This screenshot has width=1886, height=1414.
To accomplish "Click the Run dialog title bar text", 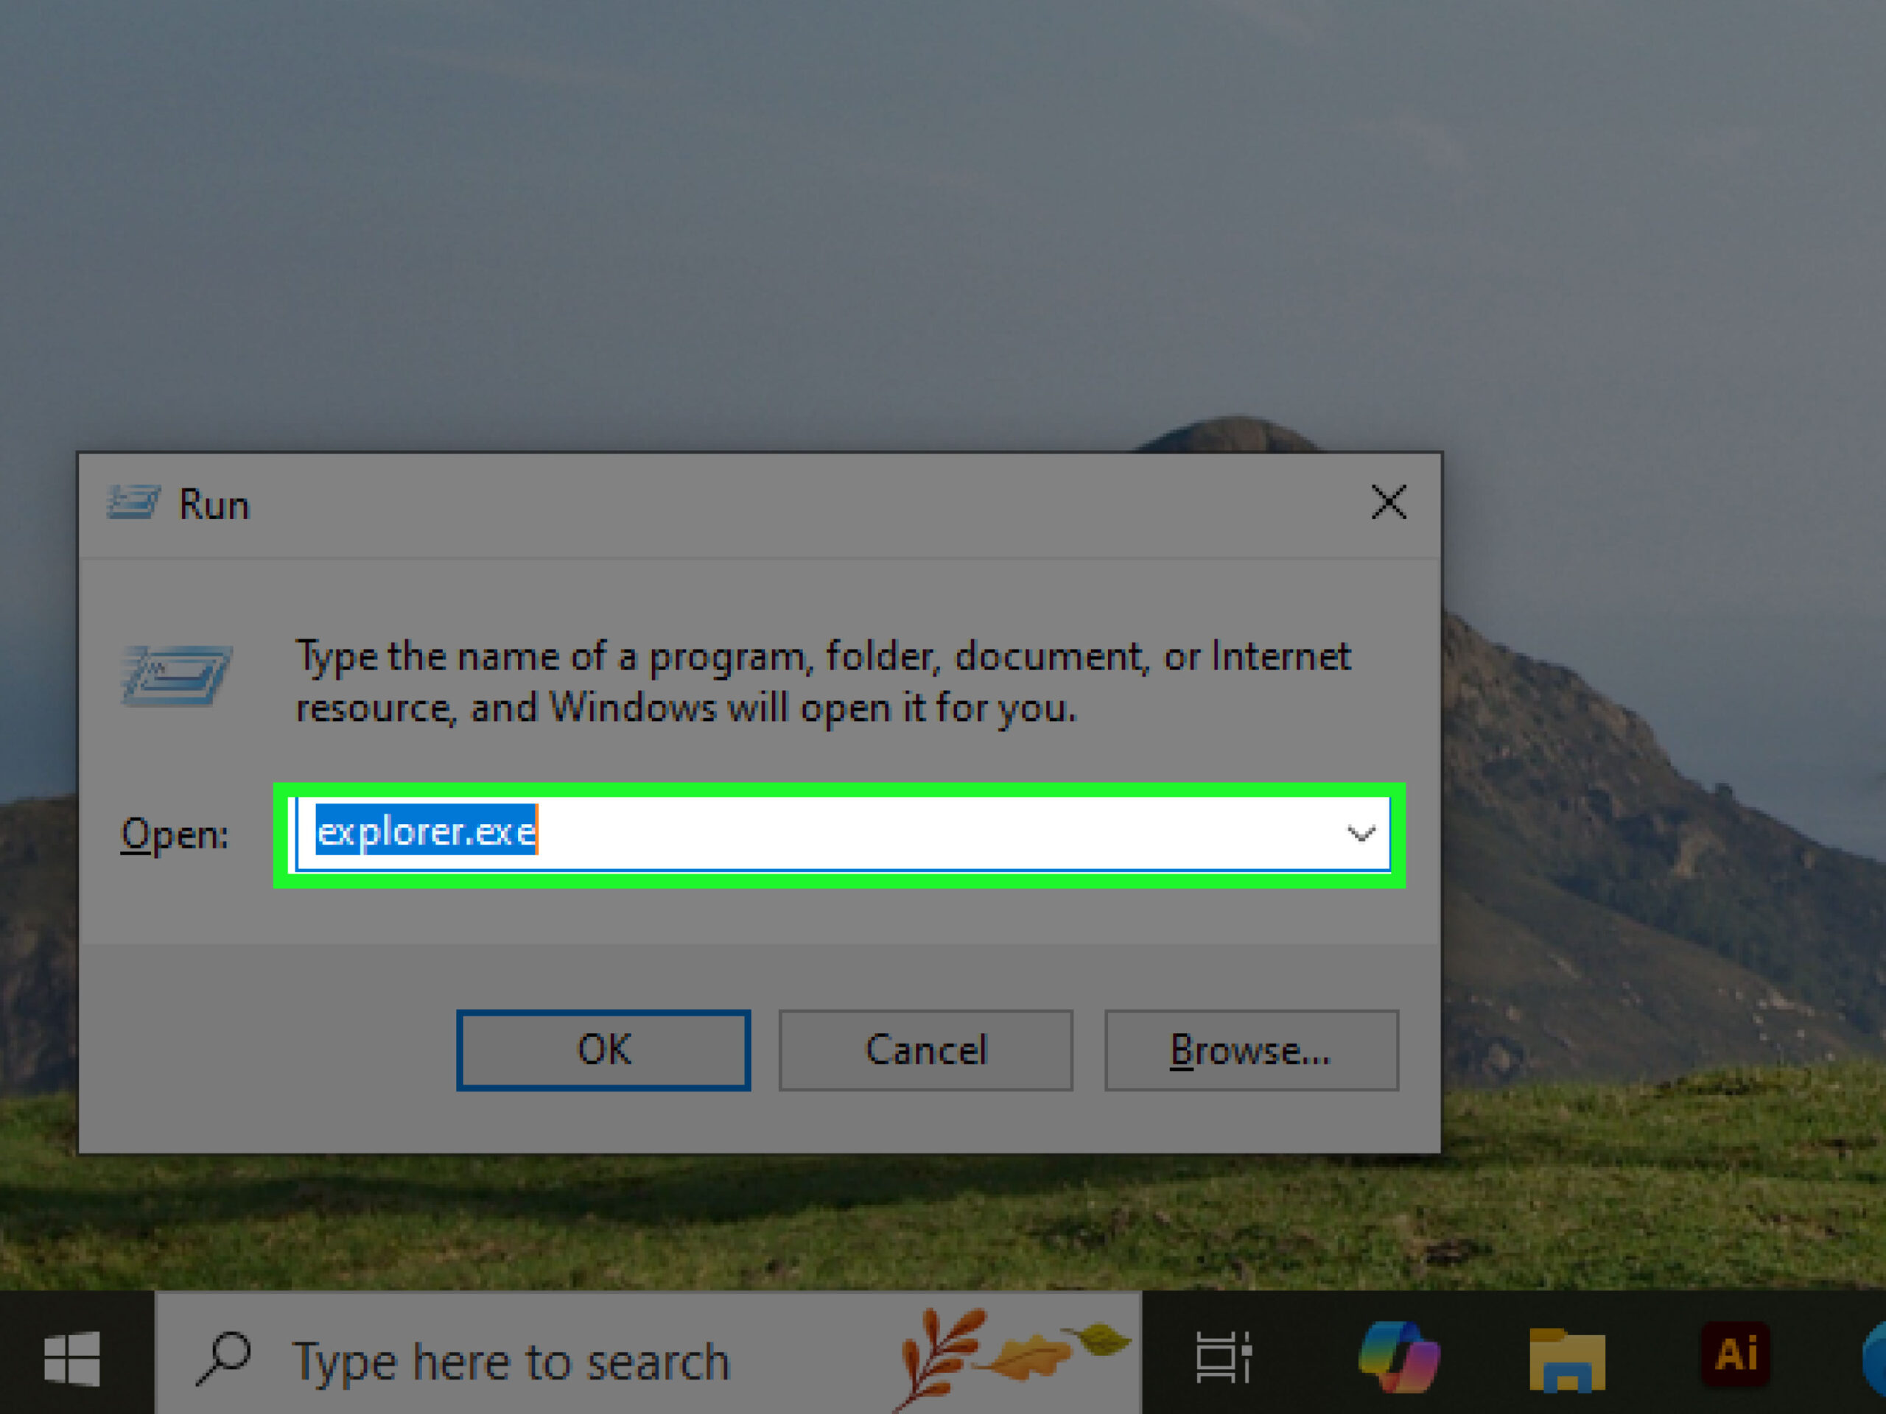I will 214,504.
